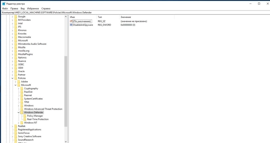Click the TPM folder icon
Screen dimensions: 270x143
pyautogui.click(x=22, y=102)
